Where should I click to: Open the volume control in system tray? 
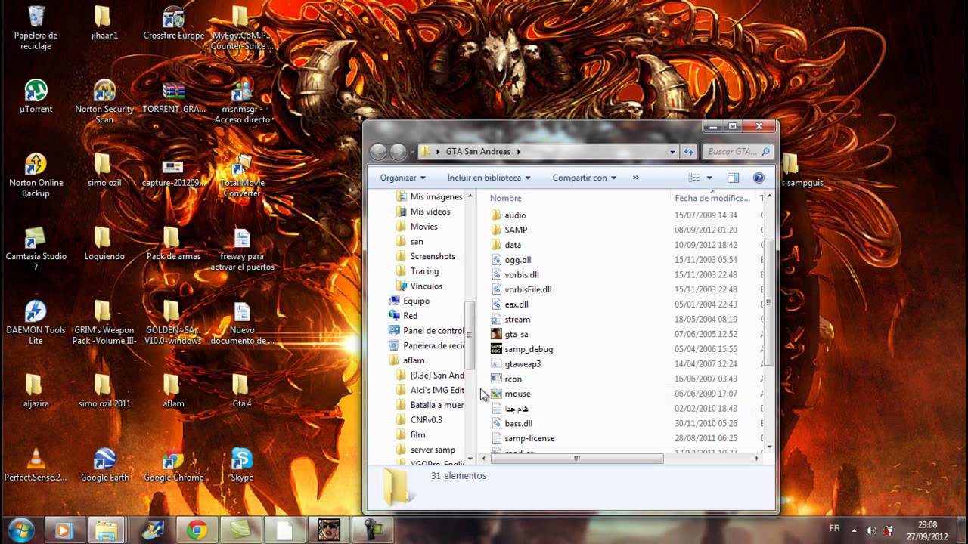coord(871,530)
